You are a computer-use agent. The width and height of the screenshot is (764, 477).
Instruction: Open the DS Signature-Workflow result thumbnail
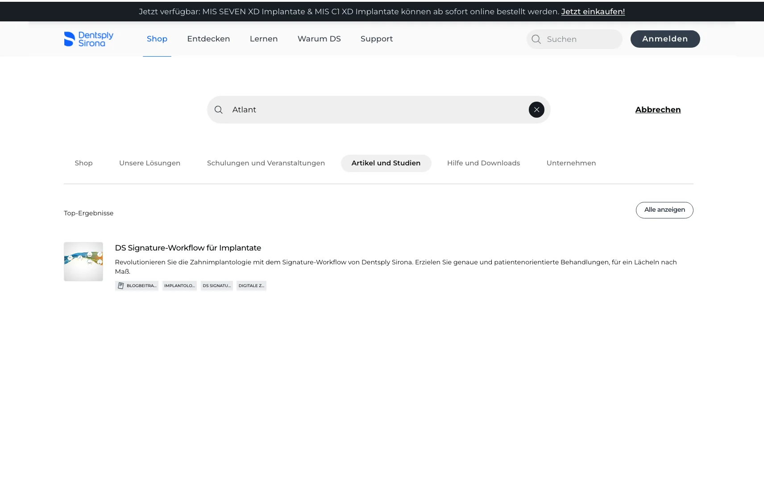pos(83,262)
